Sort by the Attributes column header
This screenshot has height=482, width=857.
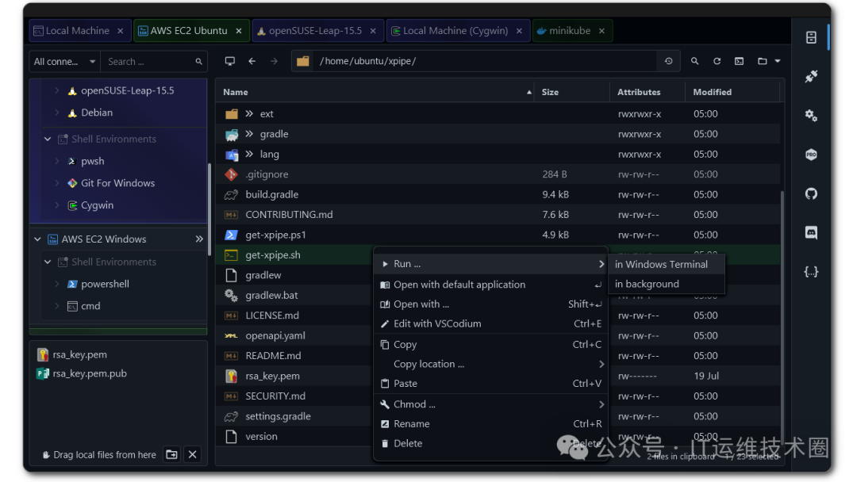click(x=648, y=92)
